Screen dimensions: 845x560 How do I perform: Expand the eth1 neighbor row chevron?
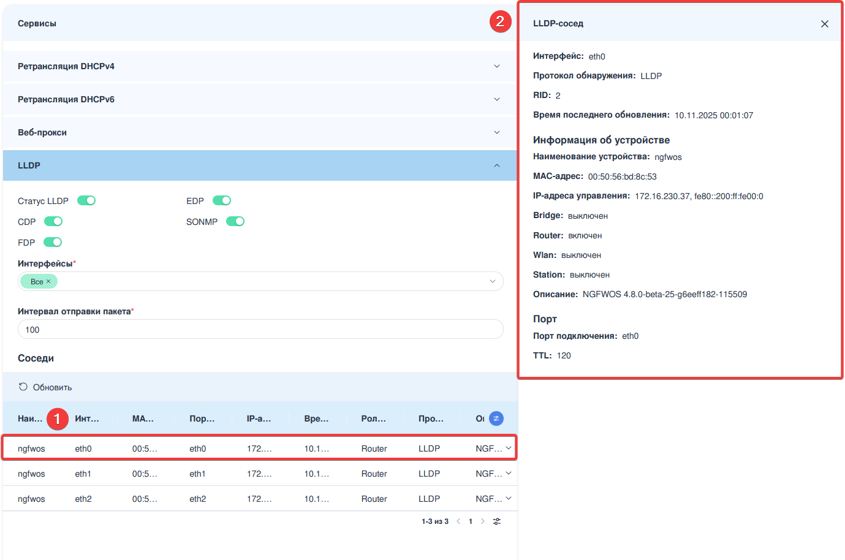[508, 473]
